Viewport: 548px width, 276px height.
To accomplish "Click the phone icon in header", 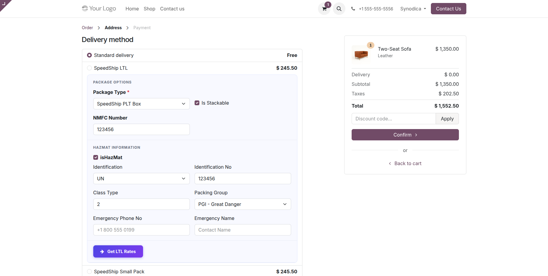I will coord(353,9).
